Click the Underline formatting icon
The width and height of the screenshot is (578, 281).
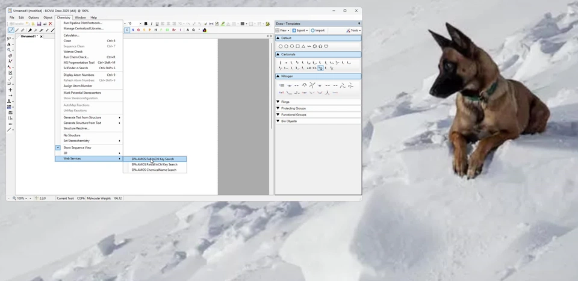click(x=156, y=23)
